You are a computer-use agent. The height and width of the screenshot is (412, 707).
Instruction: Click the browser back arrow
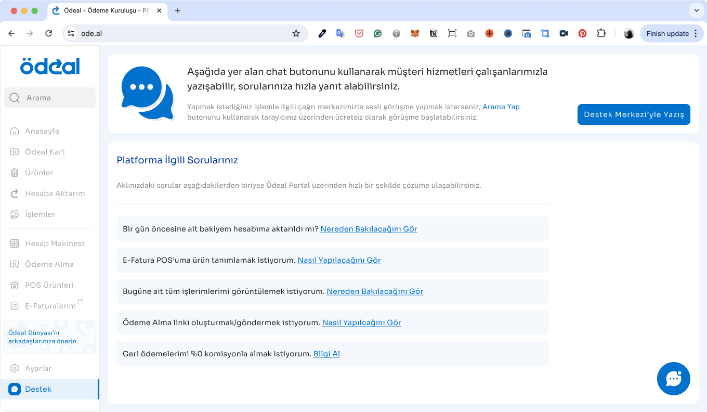tap(11, 33)
